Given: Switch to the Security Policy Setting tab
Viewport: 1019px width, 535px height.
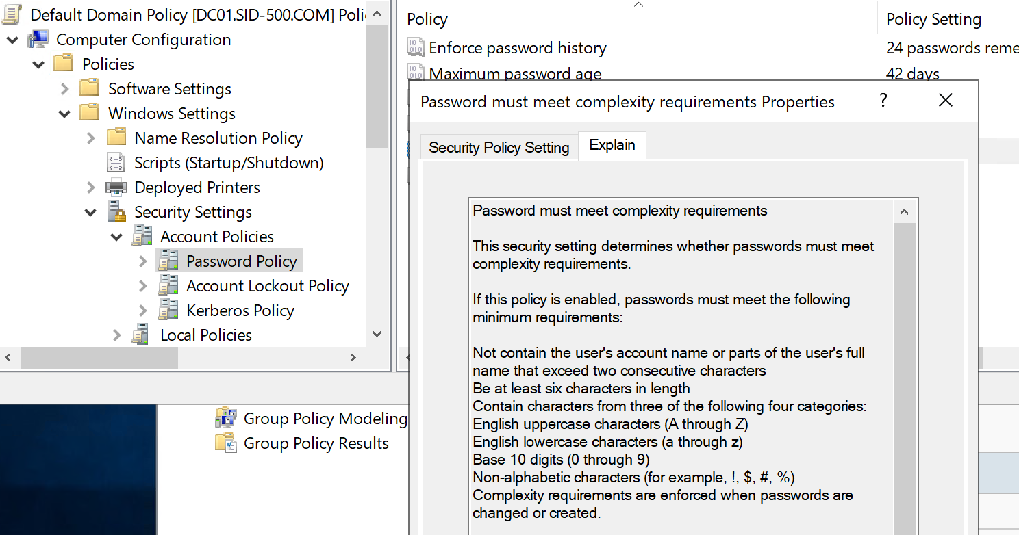Looking at the screenshot, I should point(497,146).
